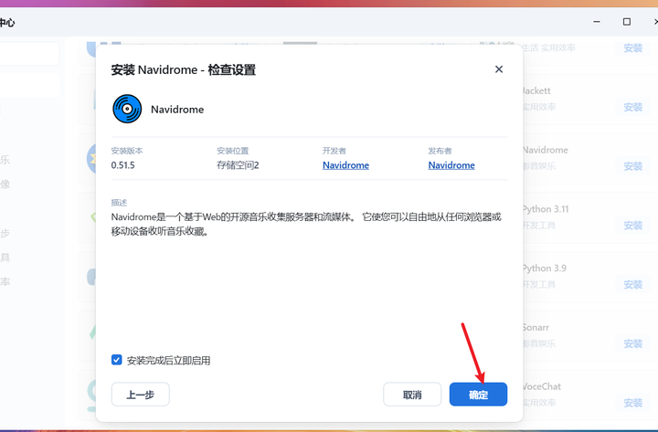Click the 描述 label
658x432 pixels.
(x=119, y=203)
